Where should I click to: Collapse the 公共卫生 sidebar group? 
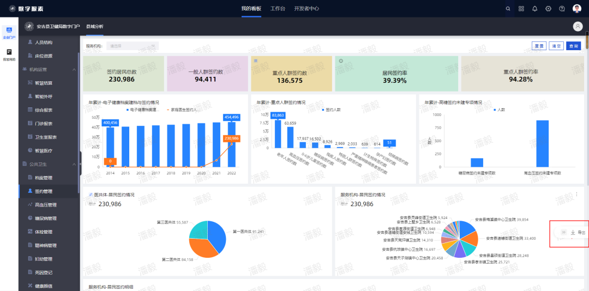(x=75, y=164)
